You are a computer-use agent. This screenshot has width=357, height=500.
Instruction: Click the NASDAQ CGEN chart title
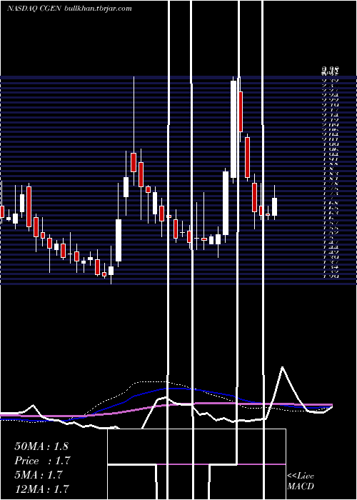(x=34, y=9)
